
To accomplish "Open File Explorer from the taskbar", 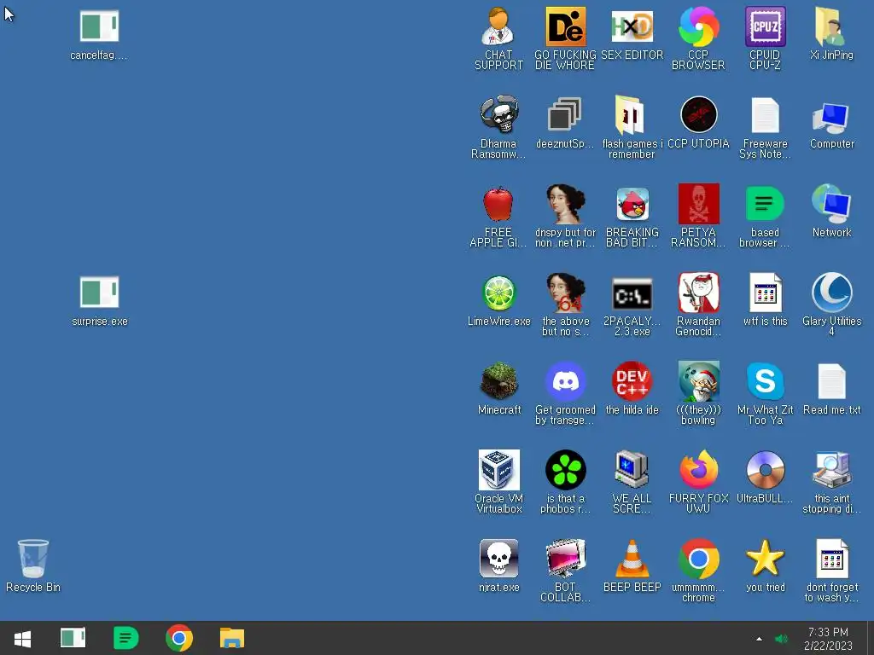I will pyautogui.click(x=232, y=638).
